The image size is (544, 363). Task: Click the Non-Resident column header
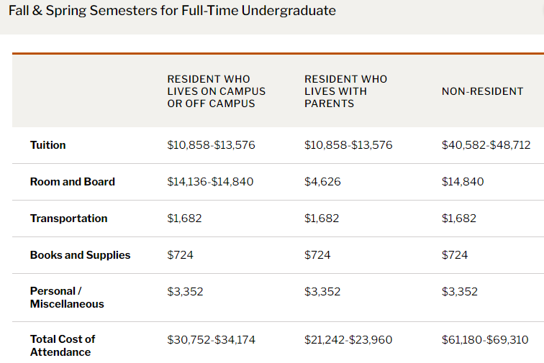(482, 91)
